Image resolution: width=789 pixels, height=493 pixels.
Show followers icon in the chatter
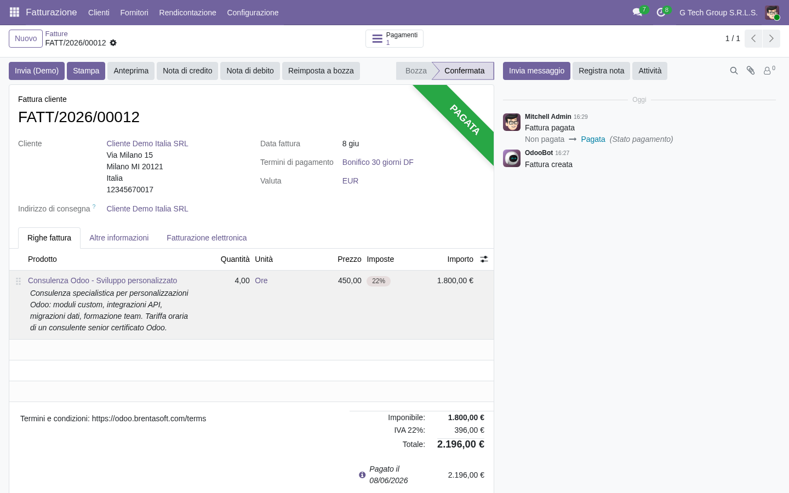pos(769,70)
